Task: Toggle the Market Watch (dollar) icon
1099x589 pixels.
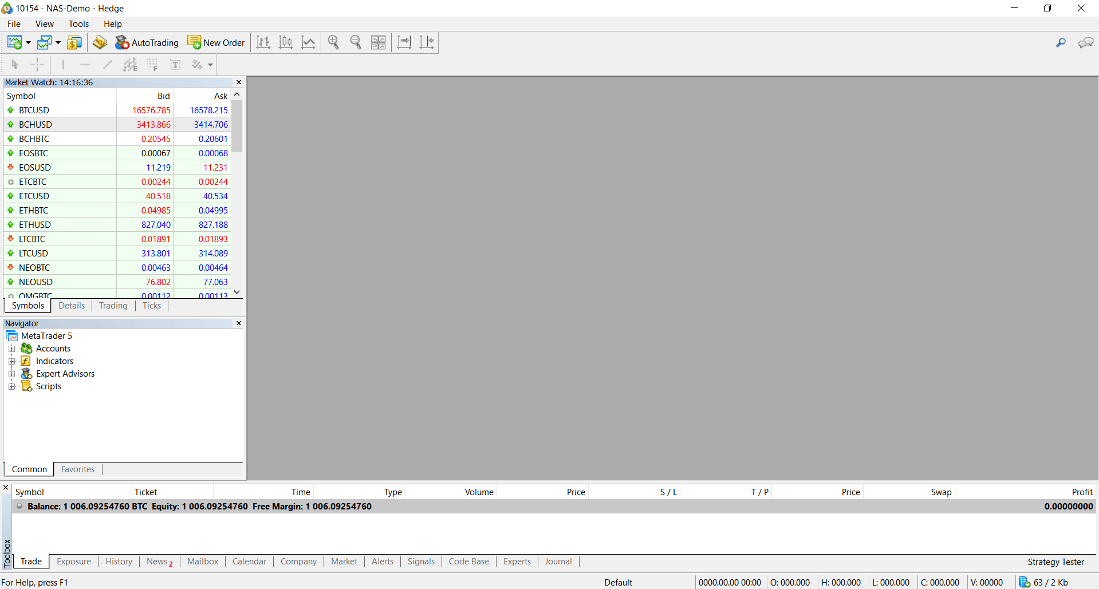Action: [x=74, y=42]
